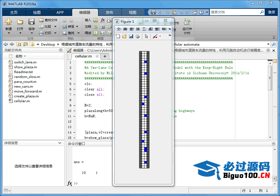This screenshot has width=280, height=196.
Task: Click the Run and Time (运行并计时) icon
Action: pos(187,22)
